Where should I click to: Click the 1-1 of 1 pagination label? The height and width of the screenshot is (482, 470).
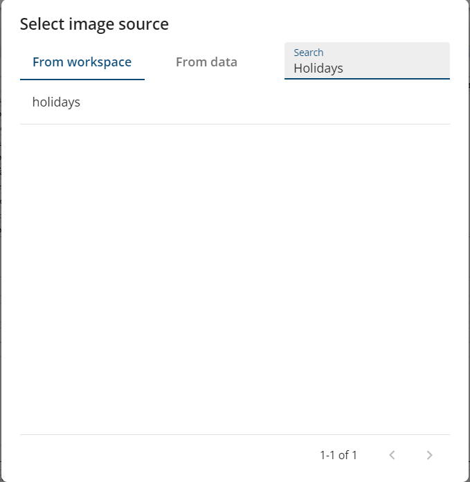338,455
